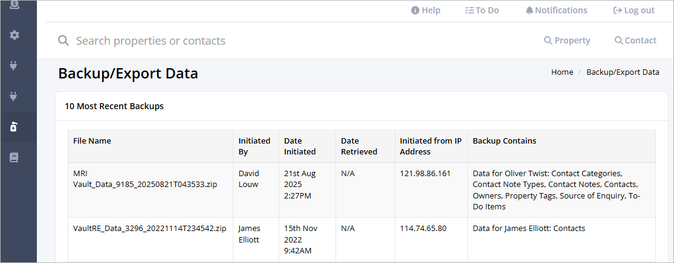Go to the Home breadcrumb
The image size is (674, 263).
562,72
